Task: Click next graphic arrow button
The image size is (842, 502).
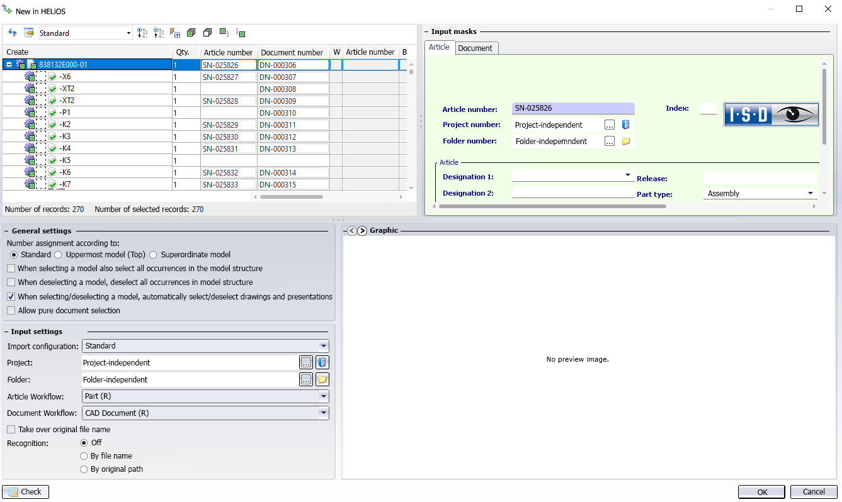Action: tap(362, 231)
